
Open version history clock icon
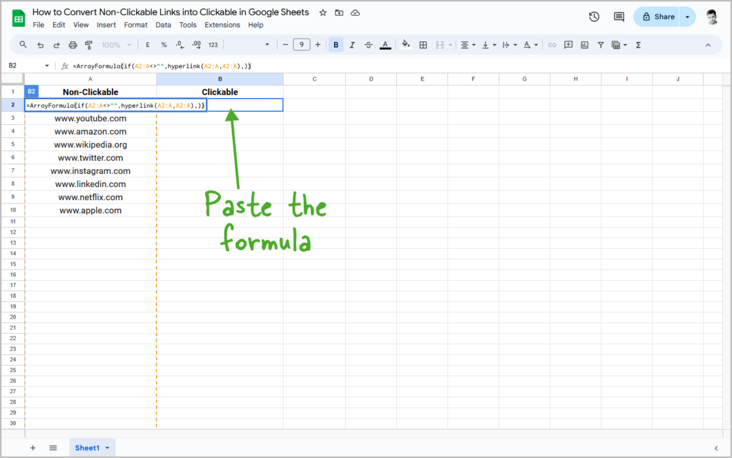click(x=594, y=17)
